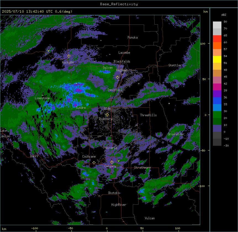Click the magenta 42 dBZ legend swatch
This screenshot has height=232, width=238.
(x=217, y=87)
